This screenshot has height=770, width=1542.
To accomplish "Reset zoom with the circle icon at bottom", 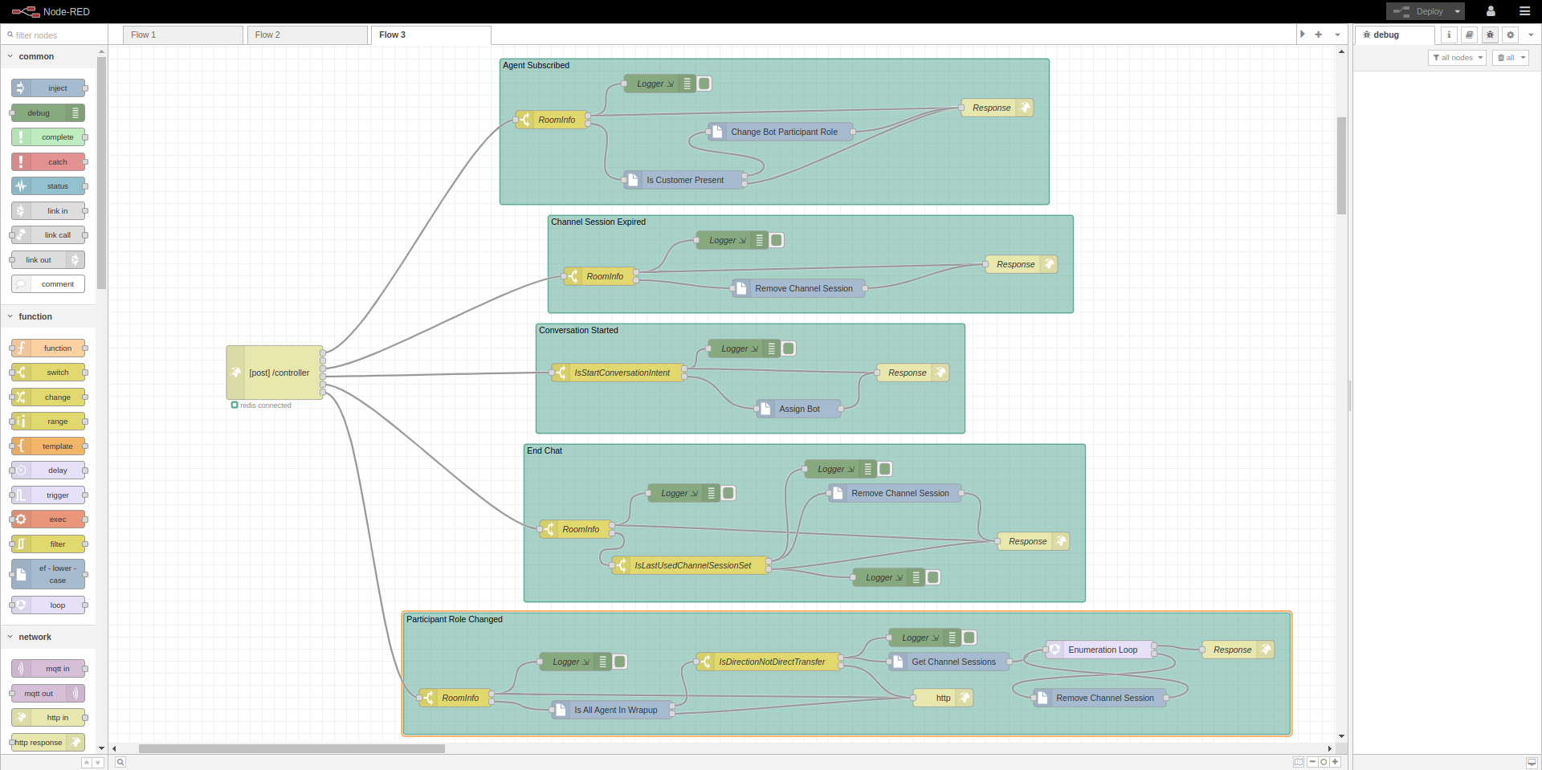I will [1324, 762].
